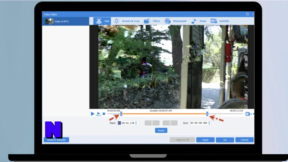
Task: Click the orange timeline track midpoint
Action: pyautogui.click(x=164, y=114)
